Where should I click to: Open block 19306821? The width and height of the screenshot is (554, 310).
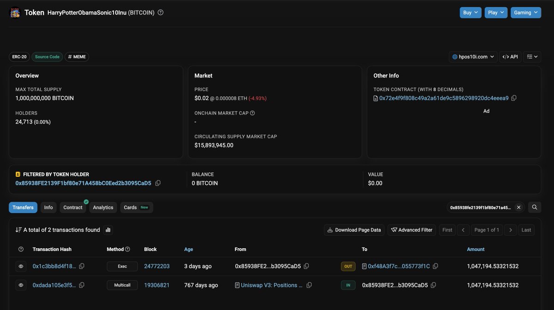pyautogui.click(x=157, y=285)
